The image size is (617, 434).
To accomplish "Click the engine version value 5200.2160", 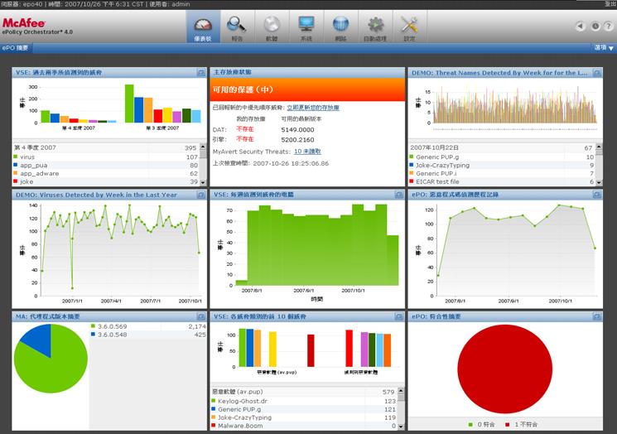I will pos(297,140).
